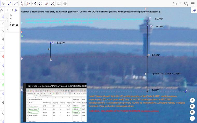Select the Perpendicular Line tool
197x123 pixels.
pos(22,4)
